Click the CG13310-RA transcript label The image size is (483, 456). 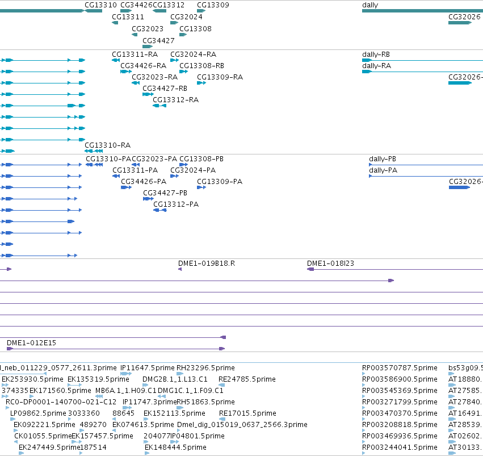(x=107, y=145)
